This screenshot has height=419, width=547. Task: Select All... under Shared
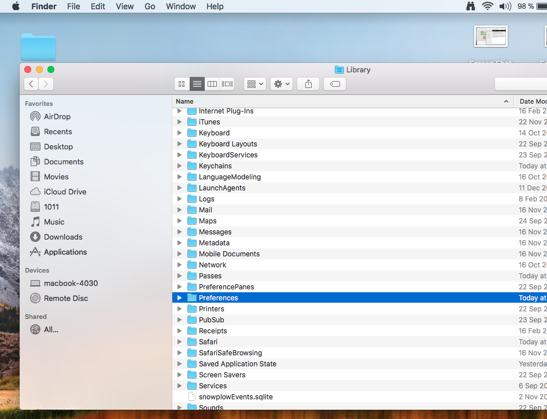[x=45, y=329]
